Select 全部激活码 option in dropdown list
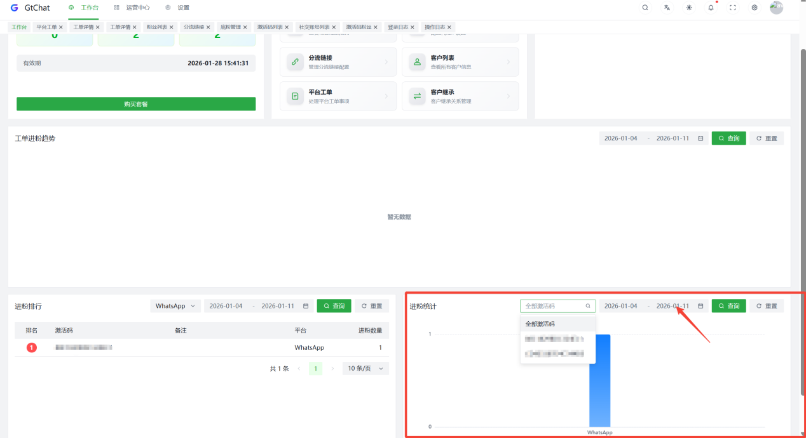The image size is (806, 438). [x=540, y=324]
